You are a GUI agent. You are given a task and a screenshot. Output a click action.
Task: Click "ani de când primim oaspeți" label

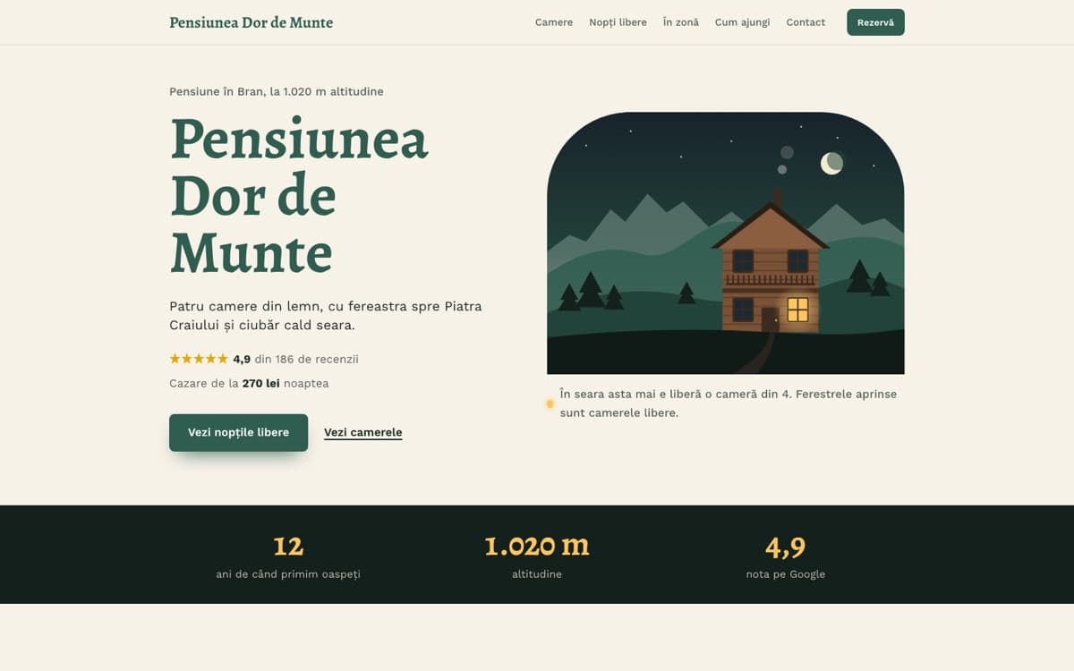point(288,574)
